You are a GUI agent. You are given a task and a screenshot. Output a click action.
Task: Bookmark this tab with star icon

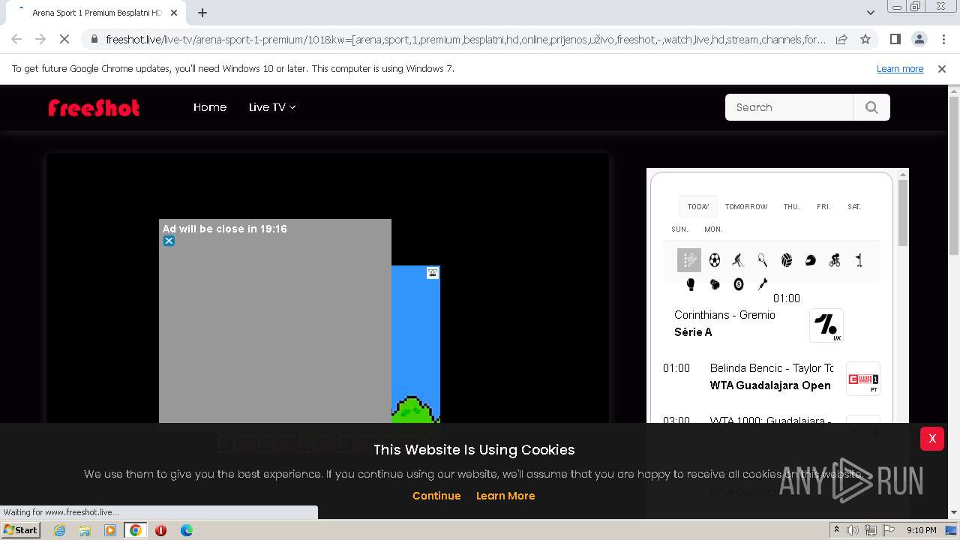pos(865,39)
